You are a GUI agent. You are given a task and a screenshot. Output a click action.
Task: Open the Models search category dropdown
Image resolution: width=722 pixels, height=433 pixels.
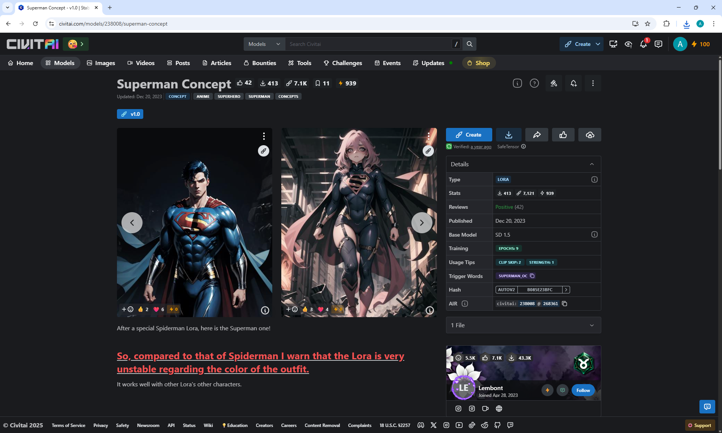(x=264, y=44)
